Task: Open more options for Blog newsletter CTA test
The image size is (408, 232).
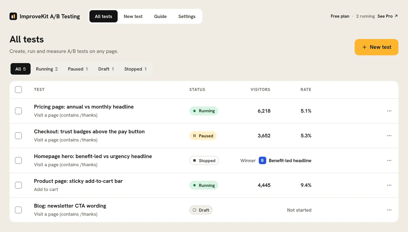Action: pos(389,210)
